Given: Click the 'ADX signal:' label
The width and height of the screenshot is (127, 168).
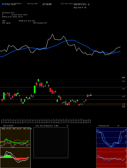Looking at the screenshot, I should point(6,23).
